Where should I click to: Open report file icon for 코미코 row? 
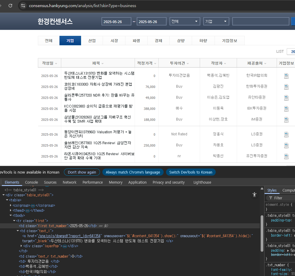coord(286,86)
